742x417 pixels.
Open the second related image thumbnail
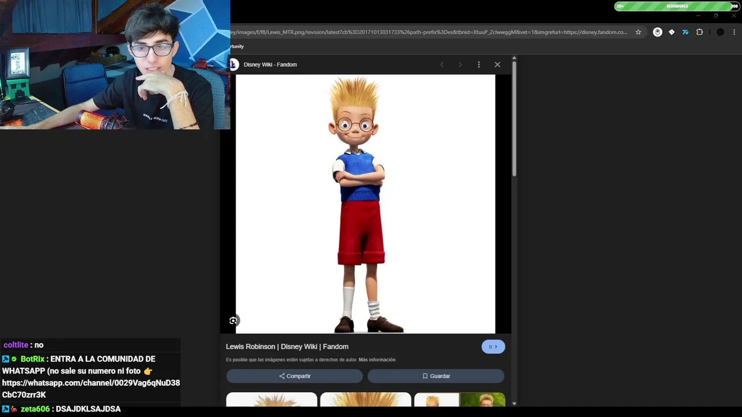366,400
